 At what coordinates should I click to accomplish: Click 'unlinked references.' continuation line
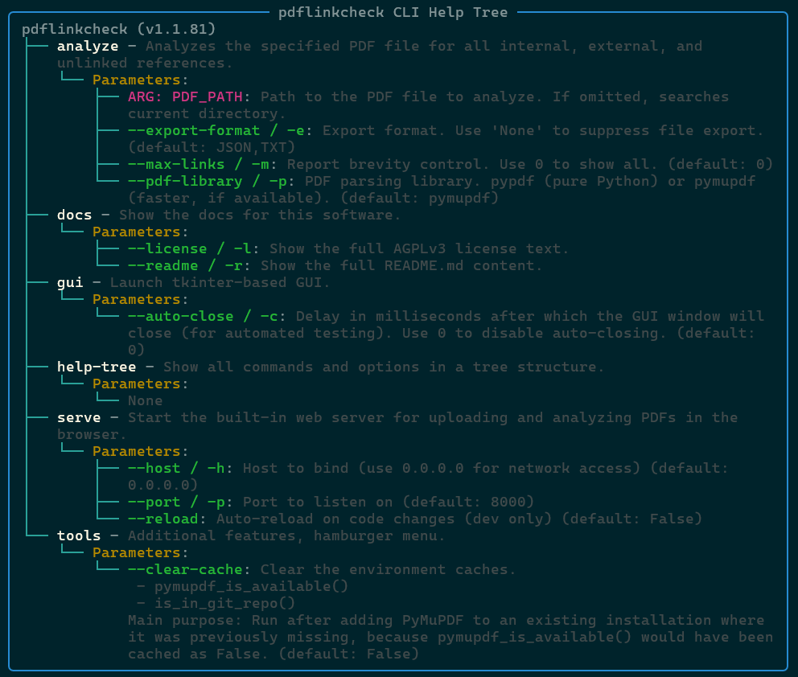(145, 63)
